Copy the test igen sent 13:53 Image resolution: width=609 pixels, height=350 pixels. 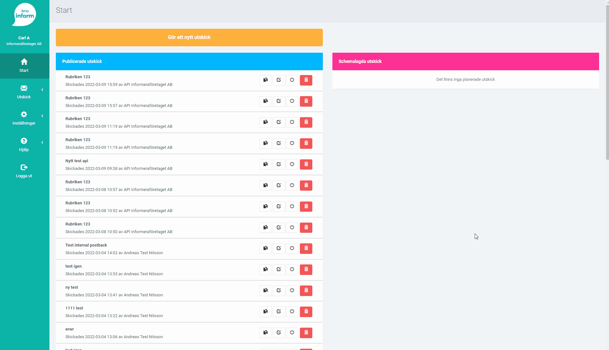(x=265, y=270)
